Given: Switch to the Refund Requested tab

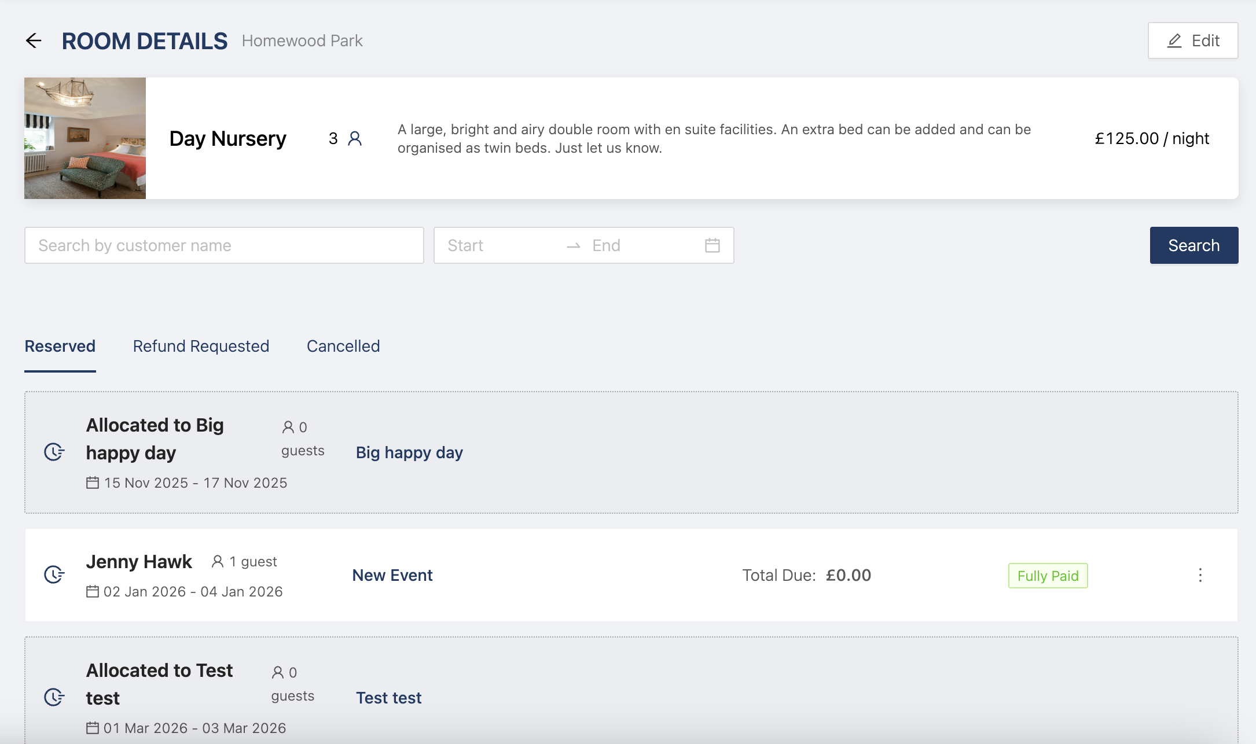Looking at the screenshot, I should [201, 346].
